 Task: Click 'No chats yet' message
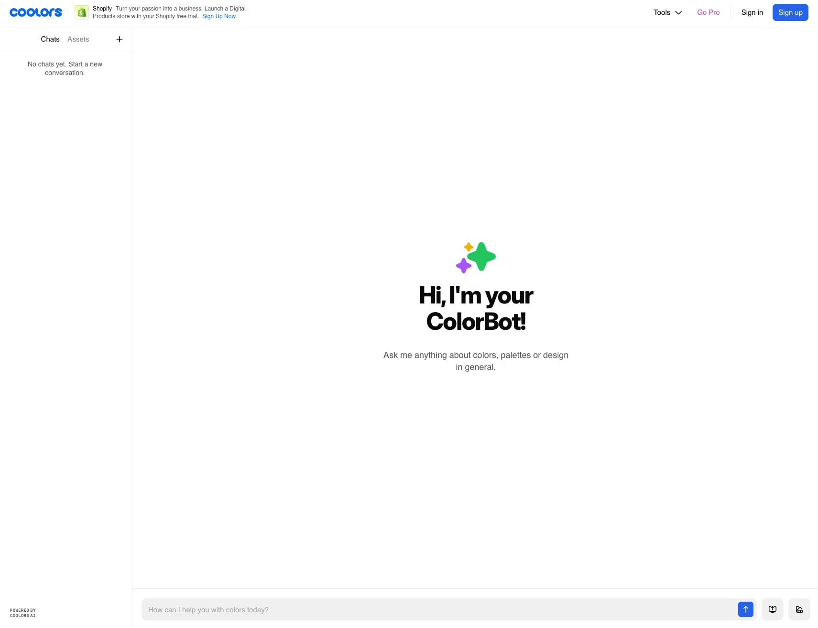tap(65, 68)
